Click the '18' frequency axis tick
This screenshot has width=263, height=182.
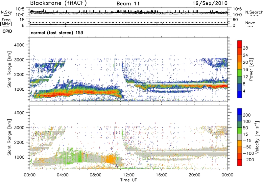coord(22,20)
